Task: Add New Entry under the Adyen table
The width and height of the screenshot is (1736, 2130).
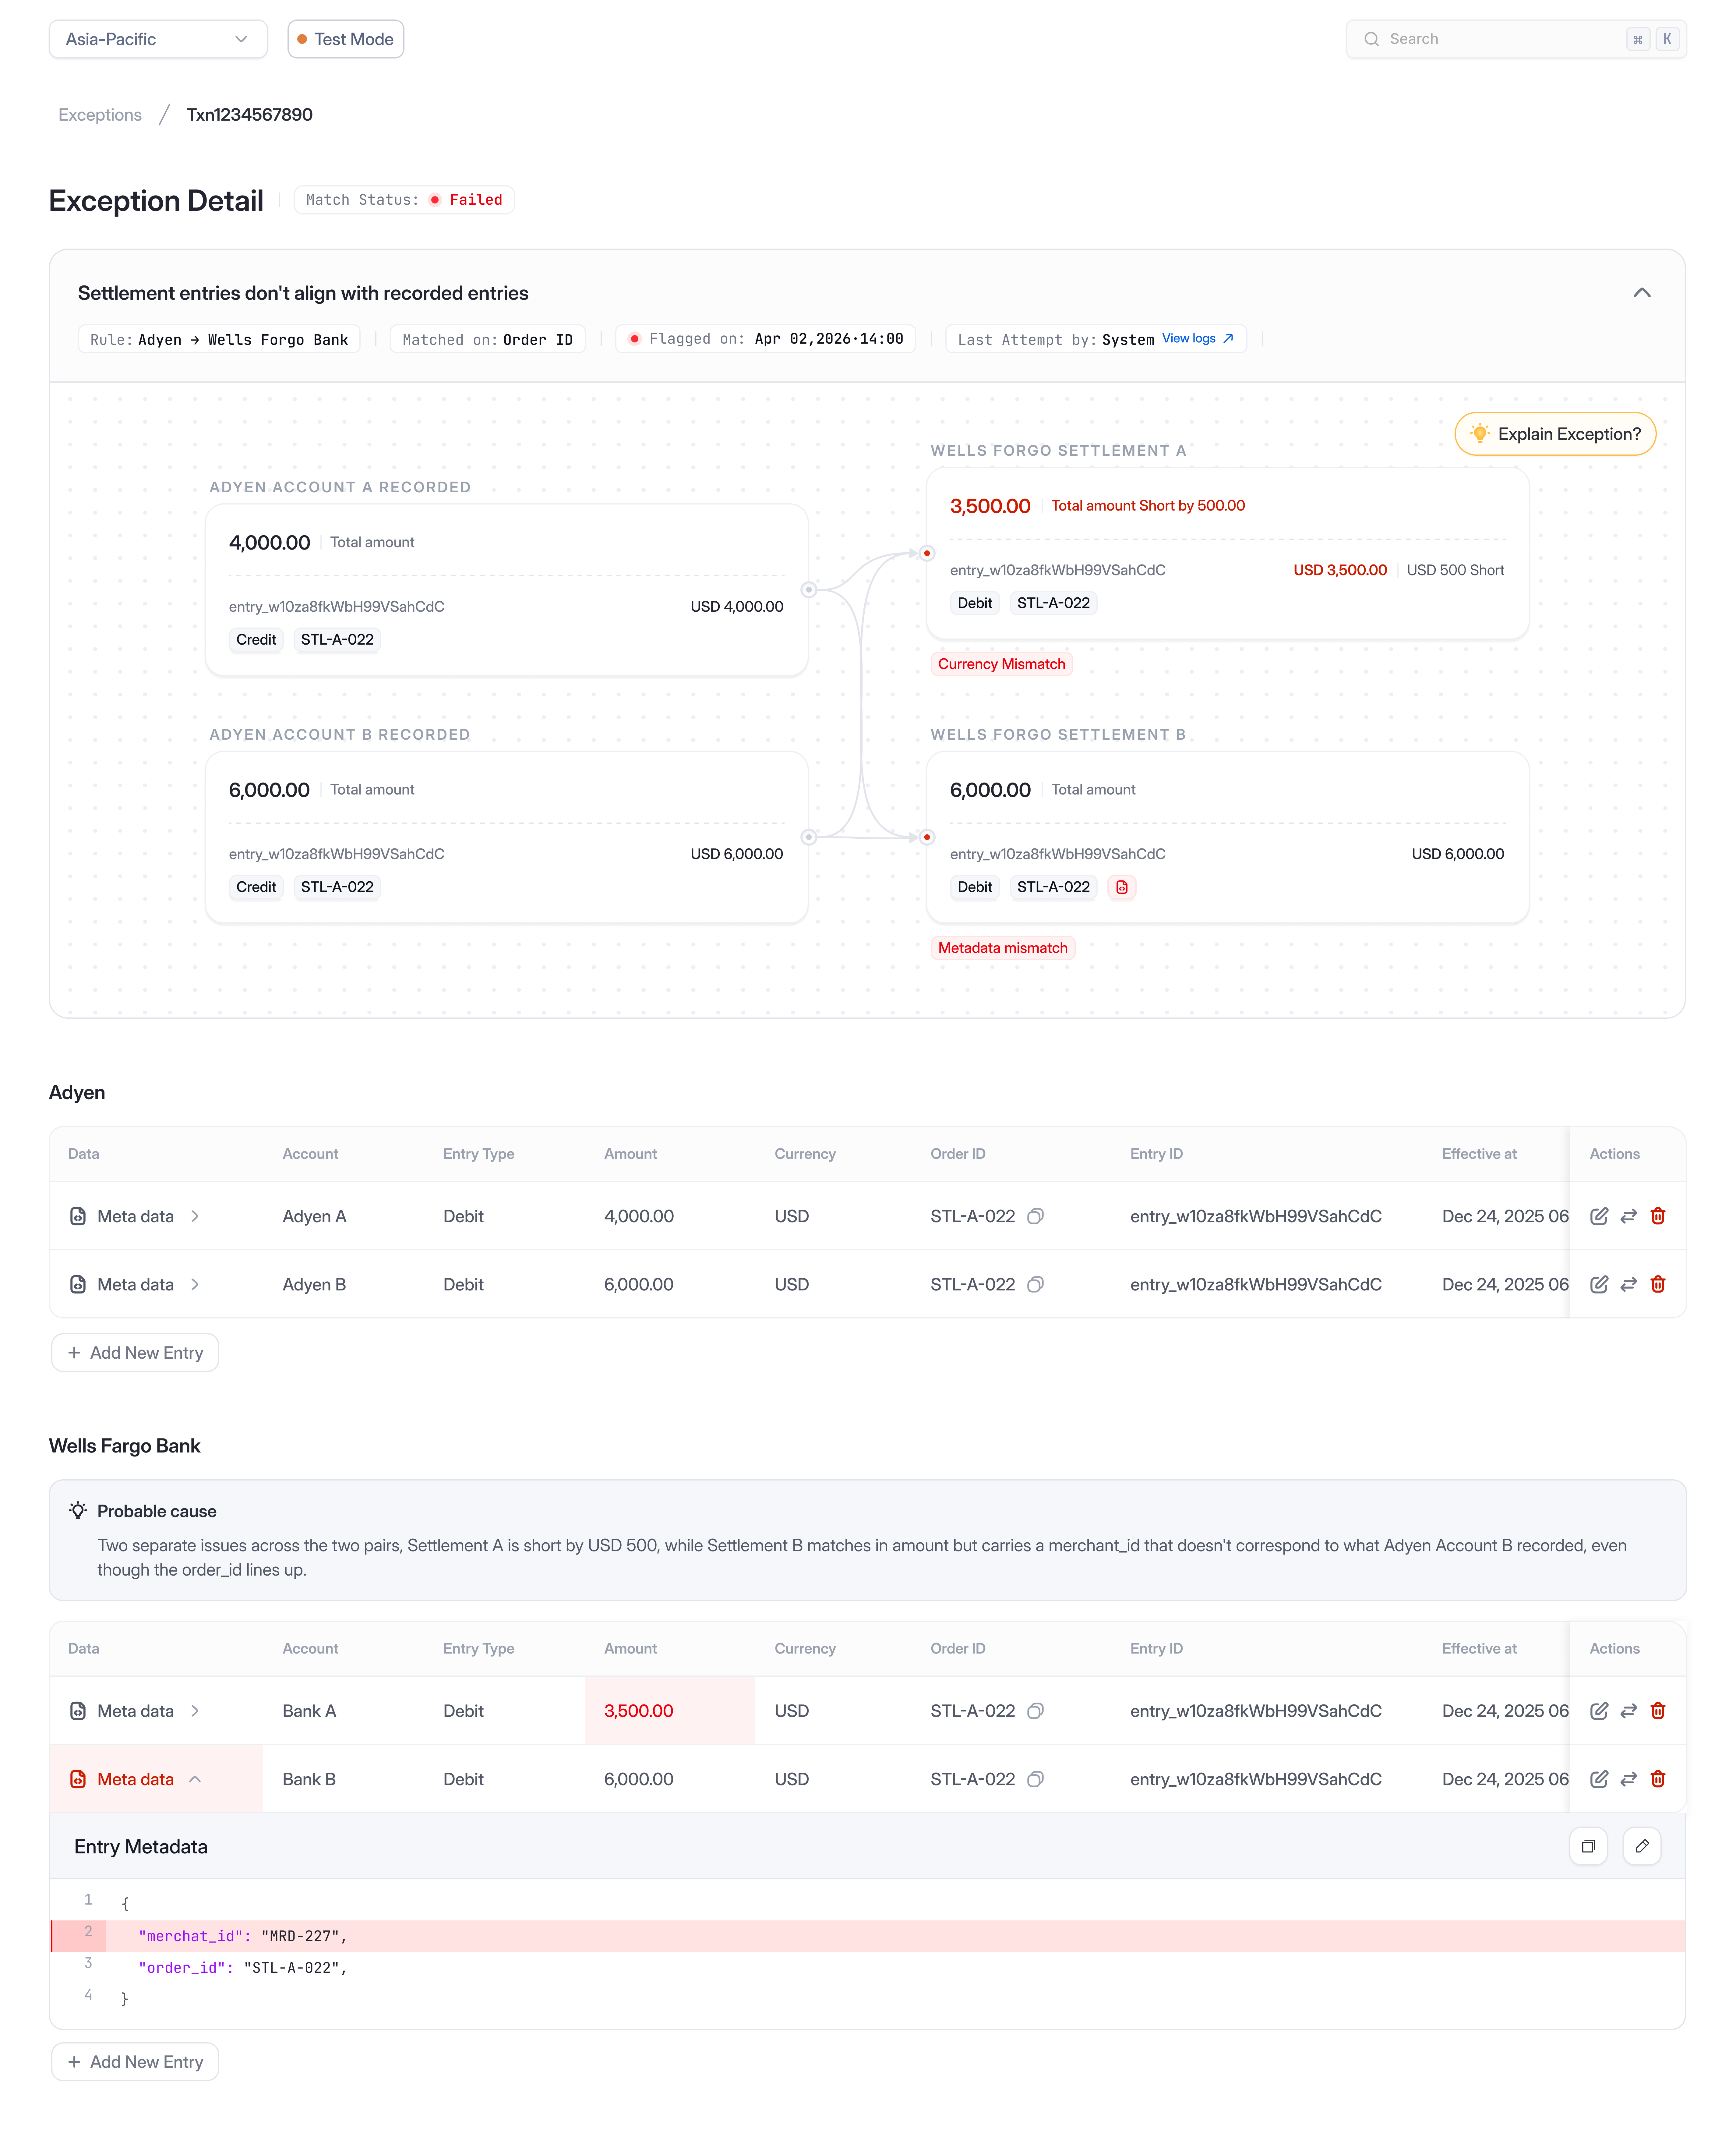Action: coord(135,1353)
